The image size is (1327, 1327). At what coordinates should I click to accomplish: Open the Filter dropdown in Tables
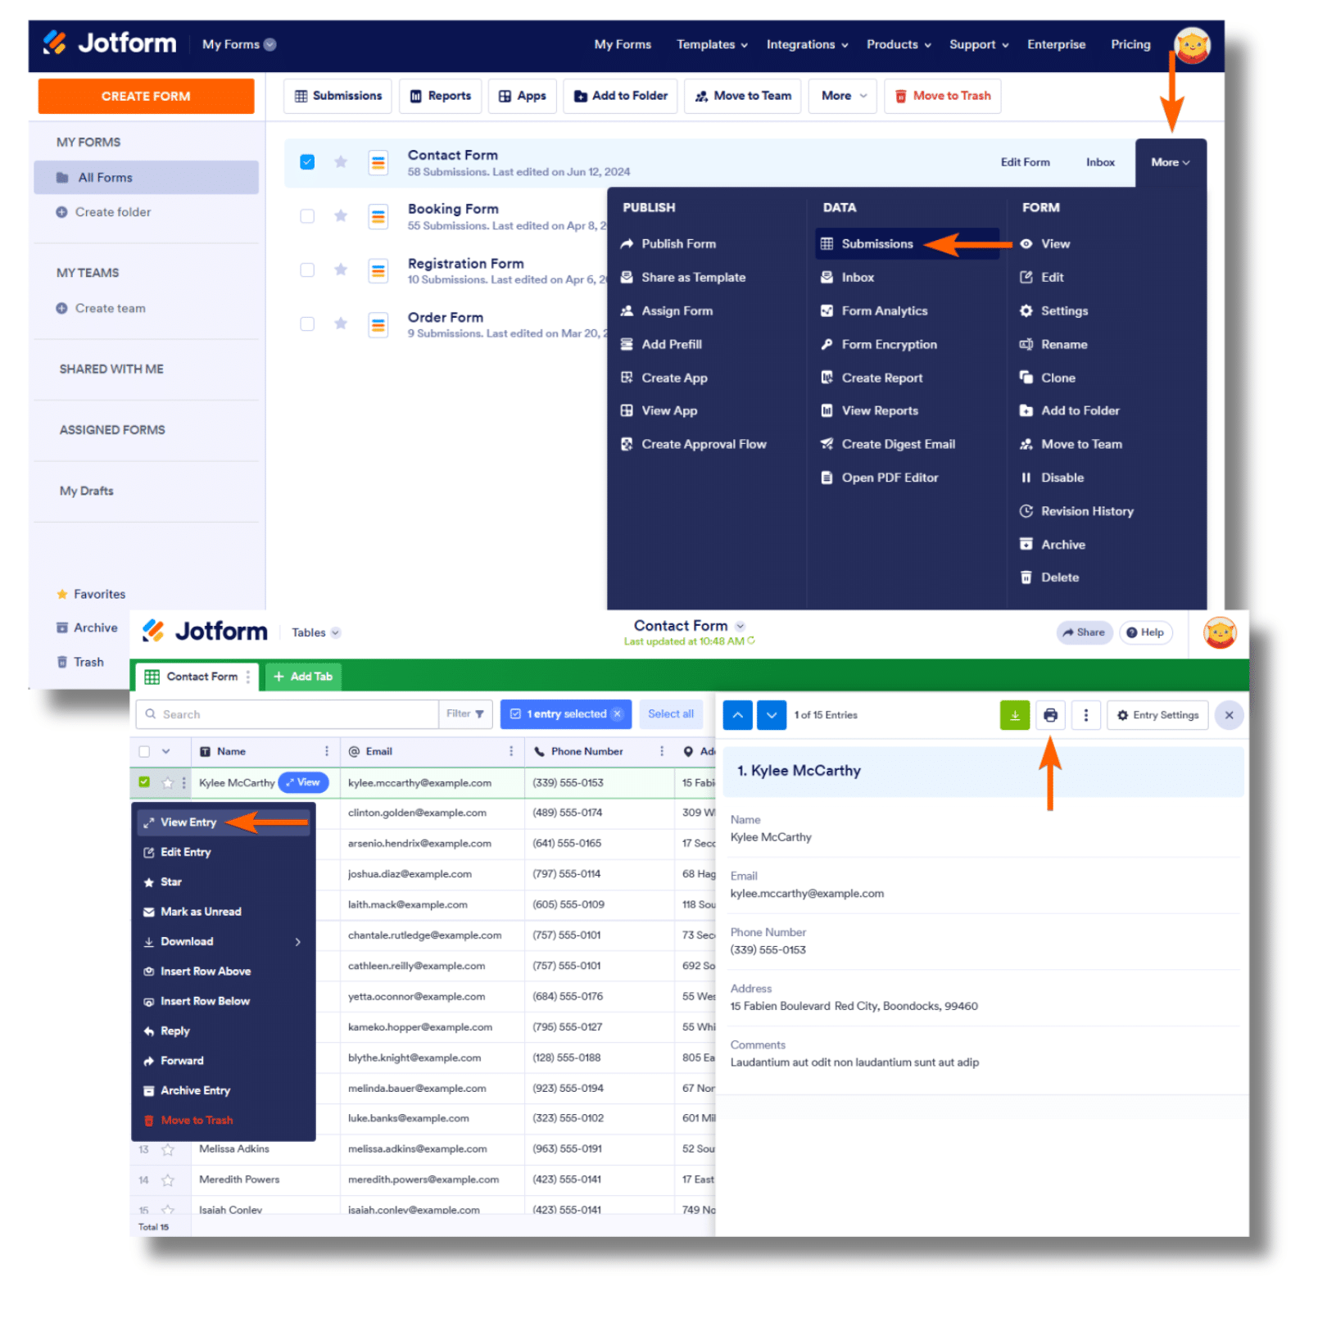tap(465, 714)
